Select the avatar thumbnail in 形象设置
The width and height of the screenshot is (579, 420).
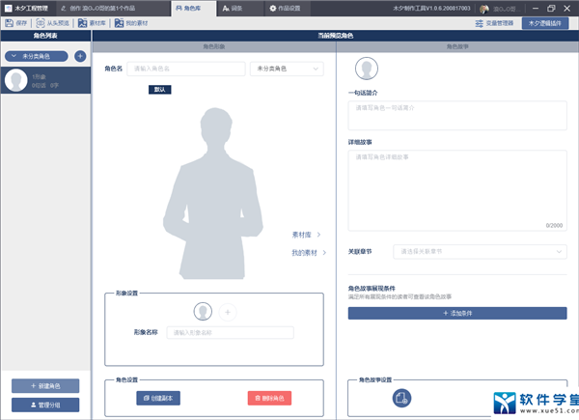pos(203,312)
